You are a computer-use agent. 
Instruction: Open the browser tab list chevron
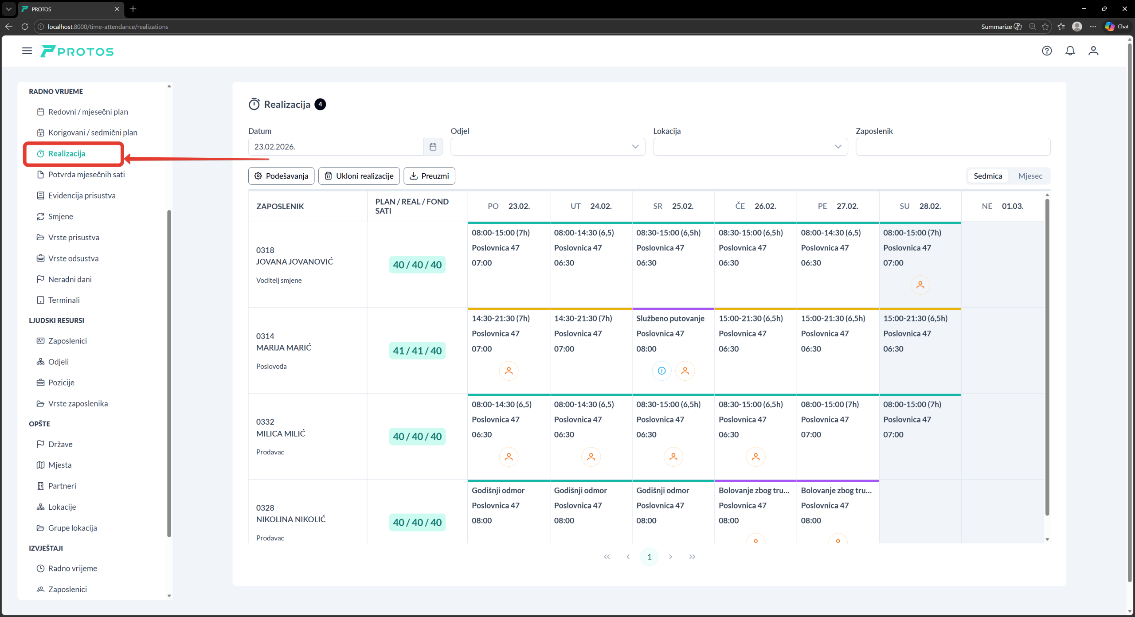(8, 9)
